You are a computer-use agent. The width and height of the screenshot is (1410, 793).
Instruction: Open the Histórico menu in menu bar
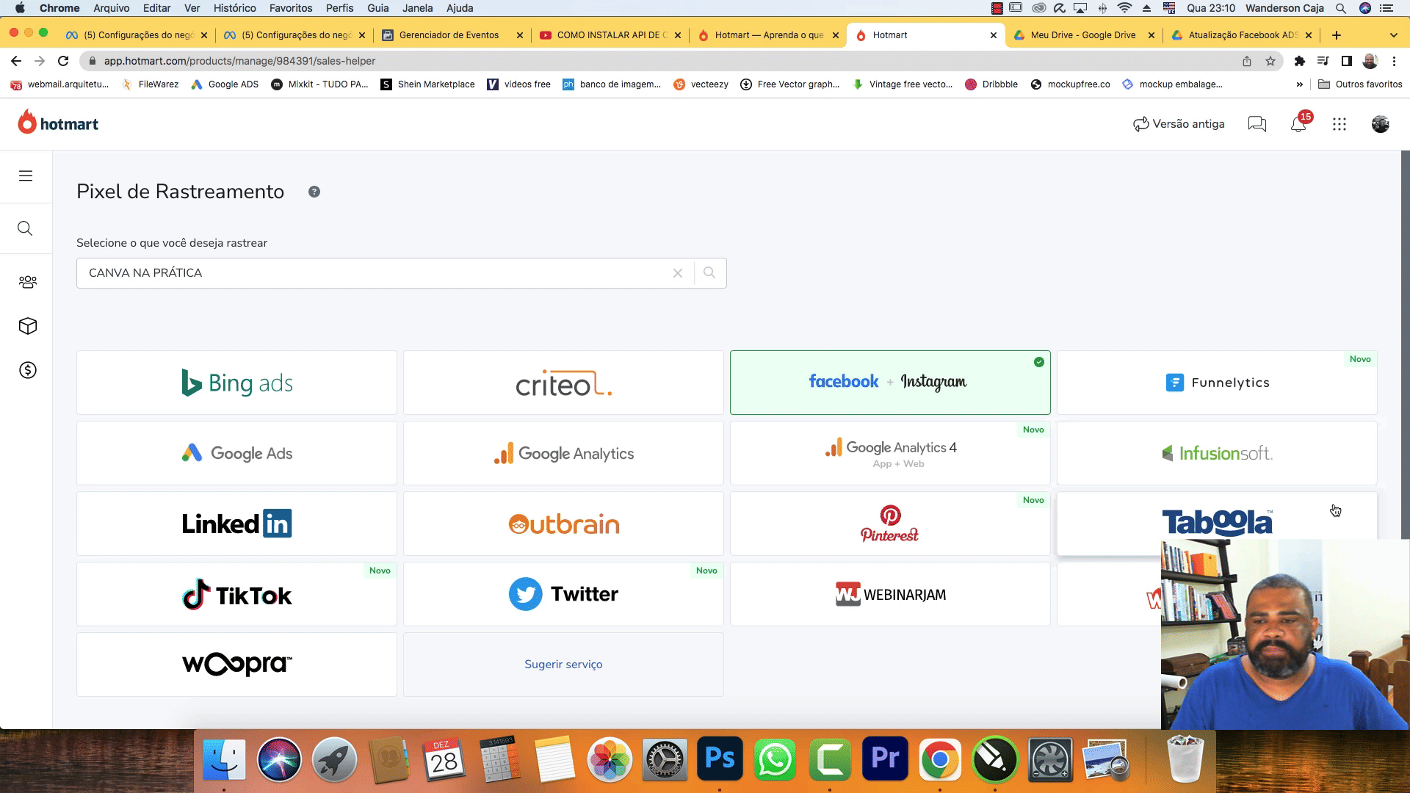pos(234,8)
